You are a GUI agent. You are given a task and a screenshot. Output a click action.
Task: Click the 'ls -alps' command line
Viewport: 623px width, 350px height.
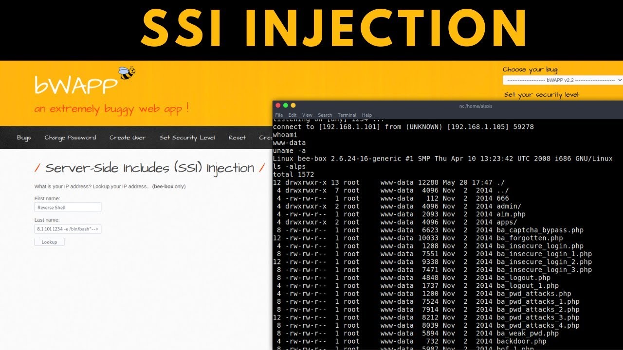tap(289, 166)
